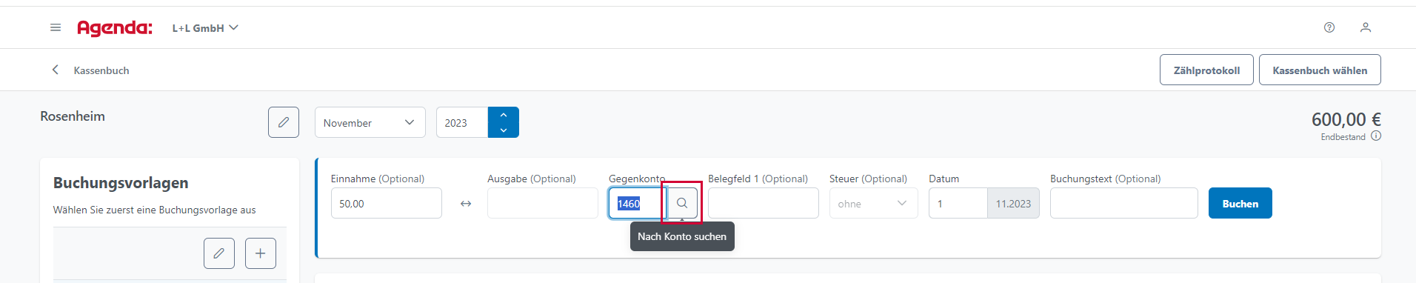Click the Kassenbuch wählen button
Image resolution: width=1416 pixels, height=283 pixels.
[1320, 70]
